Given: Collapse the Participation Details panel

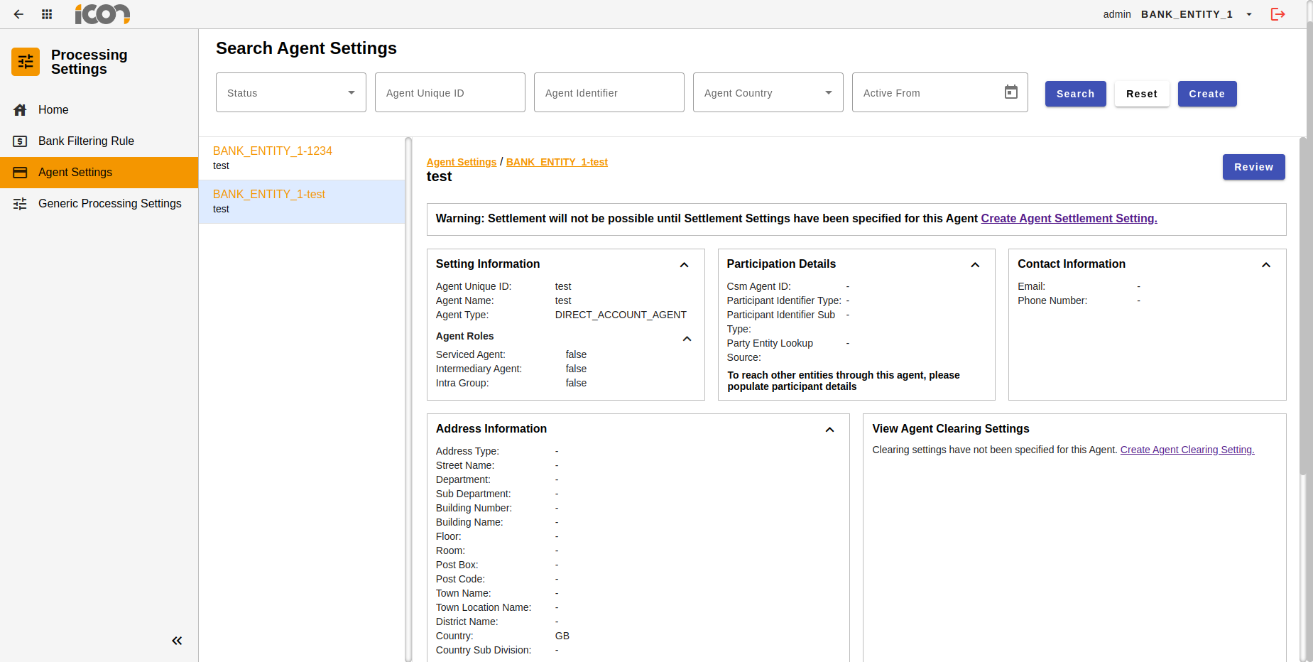Looking at the screenshot, I should pos(975,265).
